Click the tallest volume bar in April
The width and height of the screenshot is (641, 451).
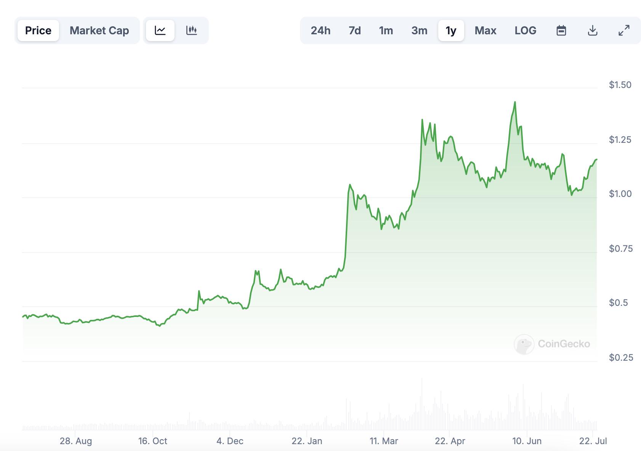(x=422, y=404)
